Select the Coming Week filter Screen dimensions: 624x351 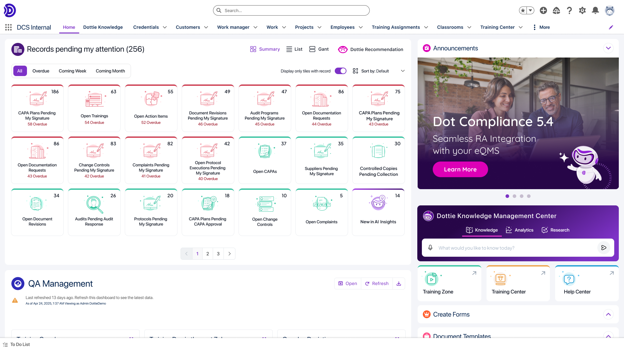pos(72,71)
